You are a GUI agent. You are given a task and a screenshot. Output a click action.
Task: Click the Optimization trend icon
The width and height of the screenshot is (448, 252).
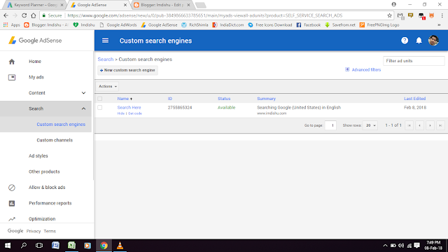click(12, 219)
